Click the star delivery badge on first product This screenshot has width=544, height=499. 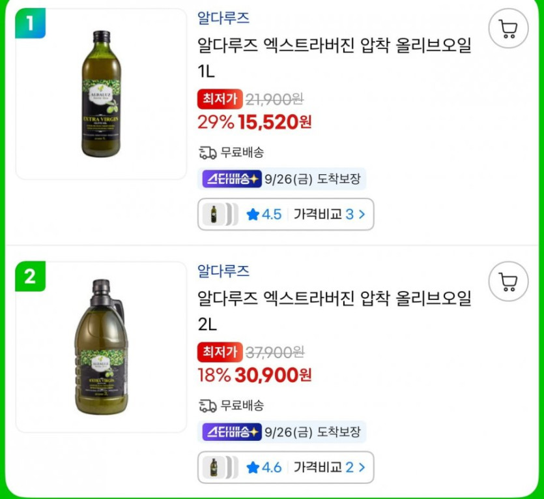click(233, 179)
